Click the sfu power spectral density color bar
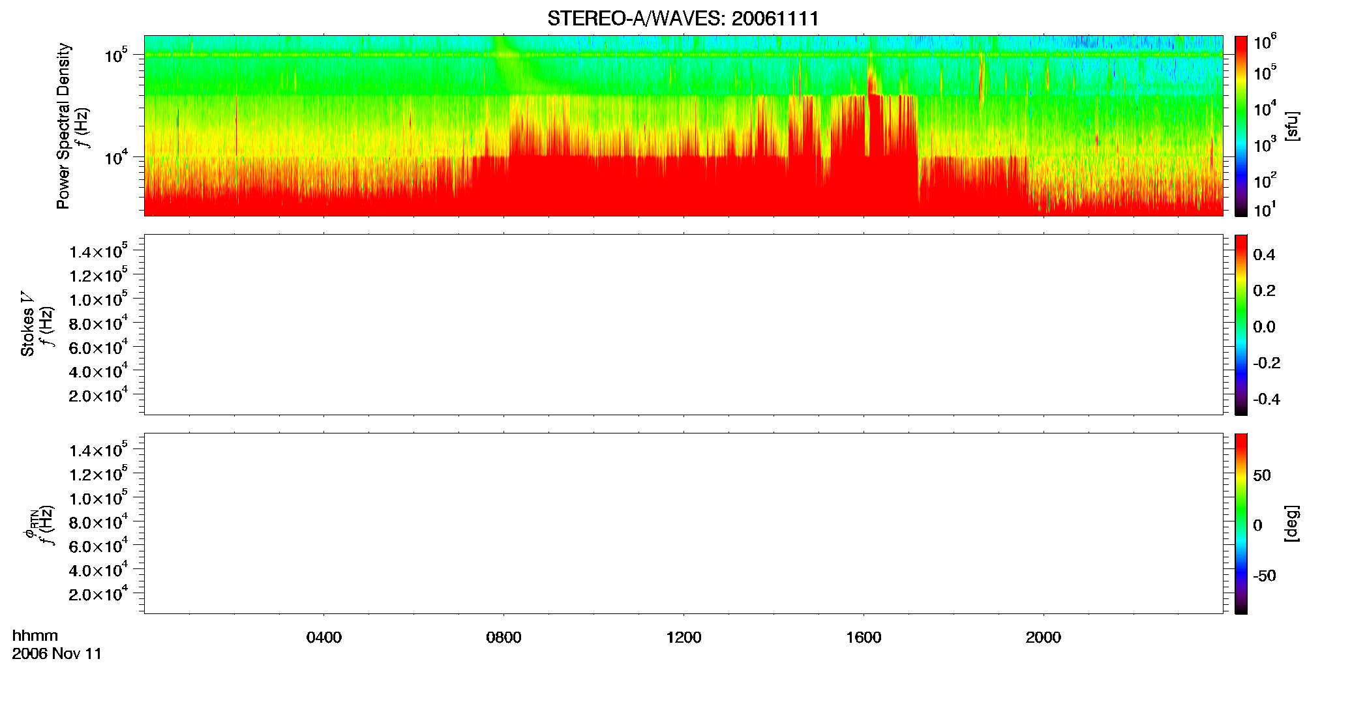The image size is (1367, 704). point(1241,126)
